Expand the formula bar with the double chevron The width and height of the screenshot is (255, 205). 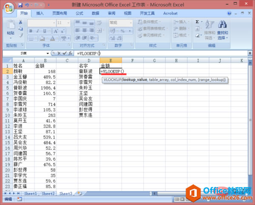tap(250, 53)
